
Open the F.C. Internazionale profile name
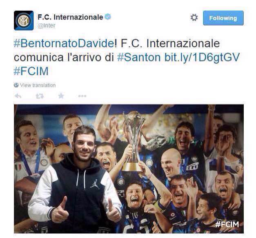70,17
